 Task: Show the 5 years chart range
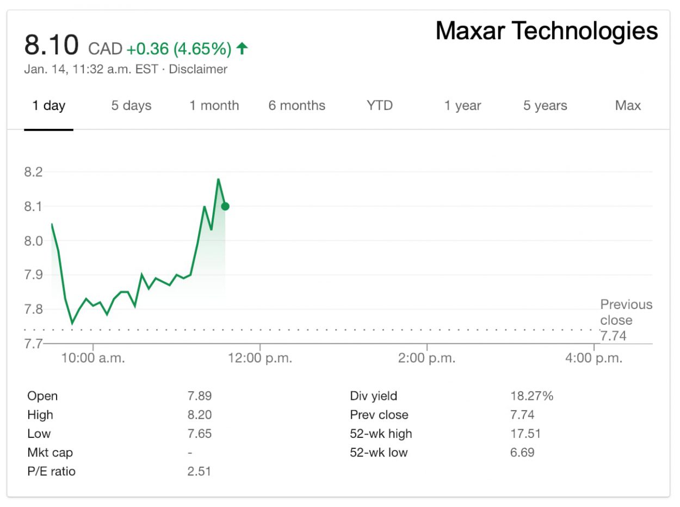[x=545, y=106]
